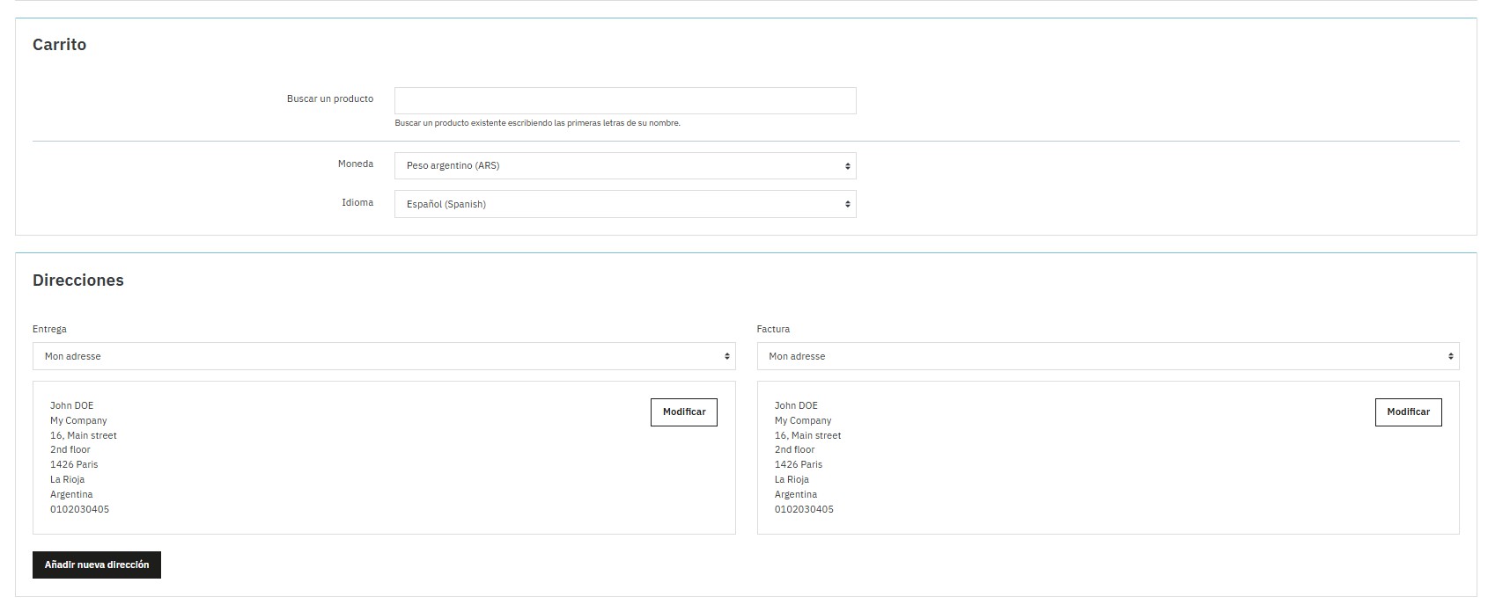Click My Company in the delivery address
1510x612 pixels.
click(78, 420)
